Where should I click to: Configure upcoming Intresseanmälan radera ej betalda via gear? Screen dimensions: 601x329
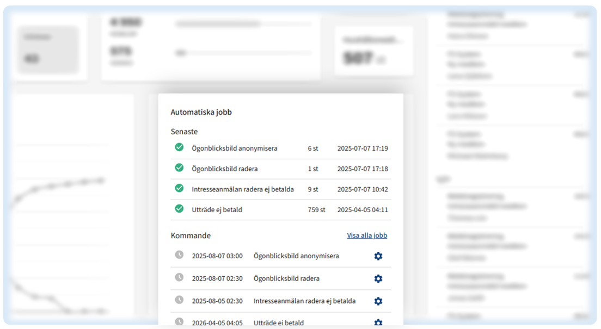click(378, 301)
